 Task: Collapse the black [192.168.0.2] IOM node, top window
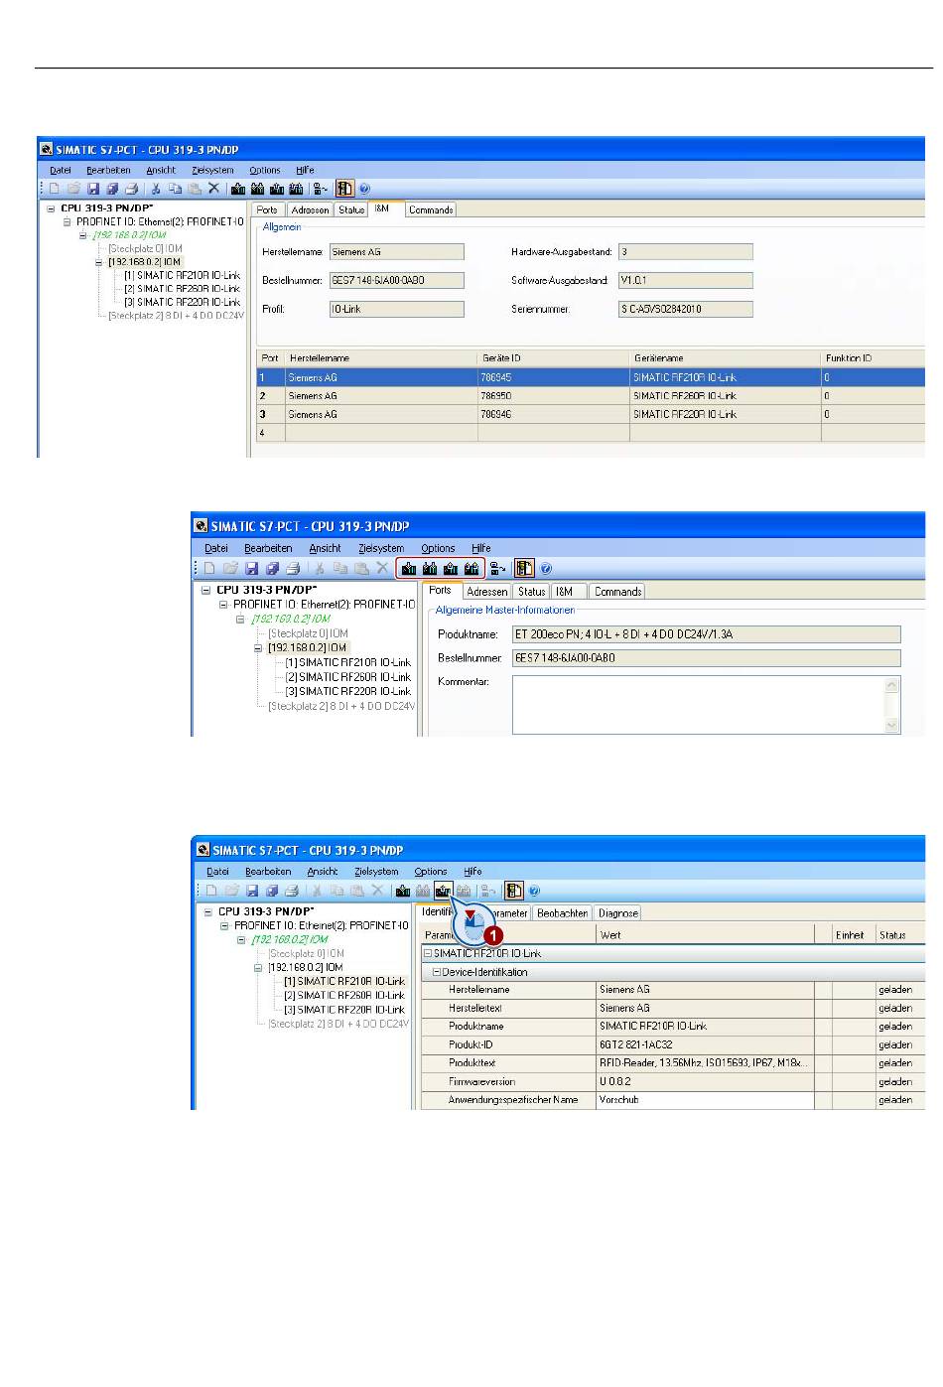click(99, 262)
